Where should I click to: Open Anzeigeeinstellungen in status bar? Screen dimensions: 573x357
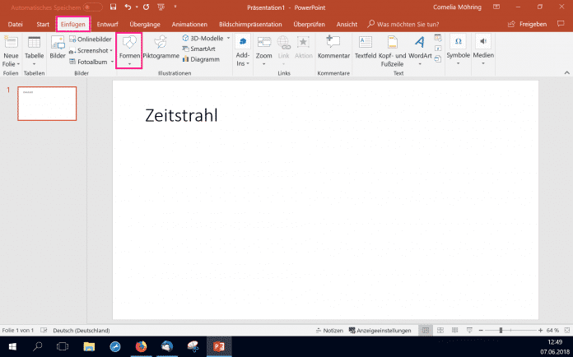[380, 330]
